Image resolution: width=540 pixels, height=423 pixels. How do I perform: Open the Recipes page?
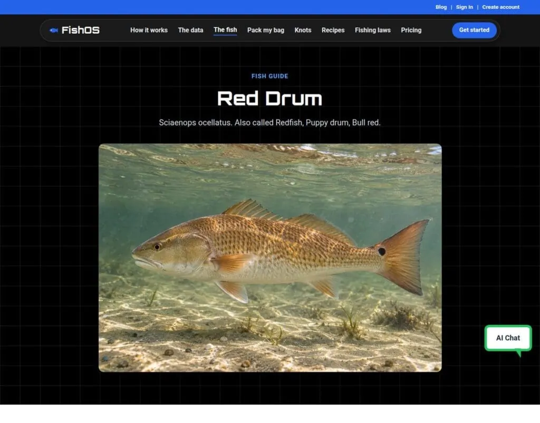pyautogui.click(x=333, y=30)
